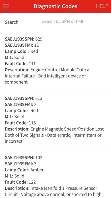Viewport: 111px width, 198px height.
Task: Click the FMI 12 line
Action: 22,45
